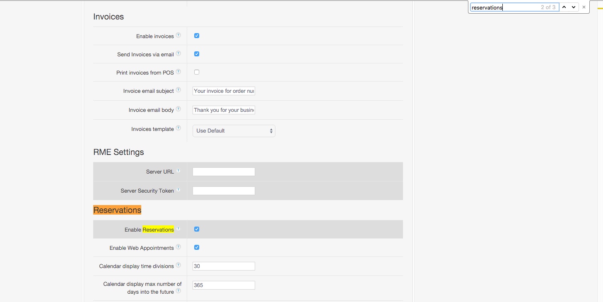
Task: Click the 'Enable Web Appointments' label
Action: coord(142,248)
